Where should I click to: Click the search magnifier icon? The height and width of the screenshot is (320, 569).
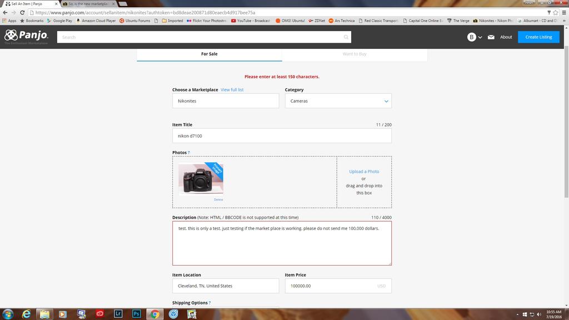point(346,37)
